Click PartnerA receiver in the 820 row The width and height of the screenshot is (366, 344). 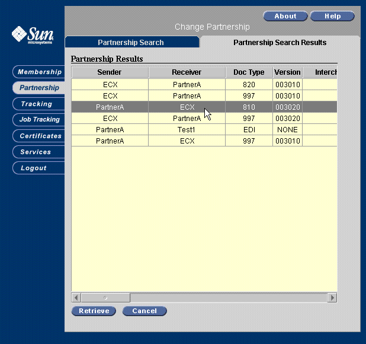[x=187, y=84]
